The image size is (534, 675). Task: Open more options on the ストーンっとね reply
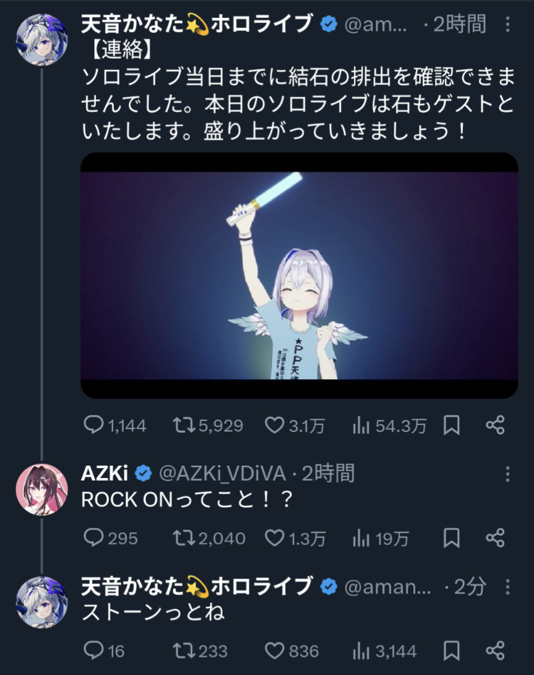click(x=508, y=586)
